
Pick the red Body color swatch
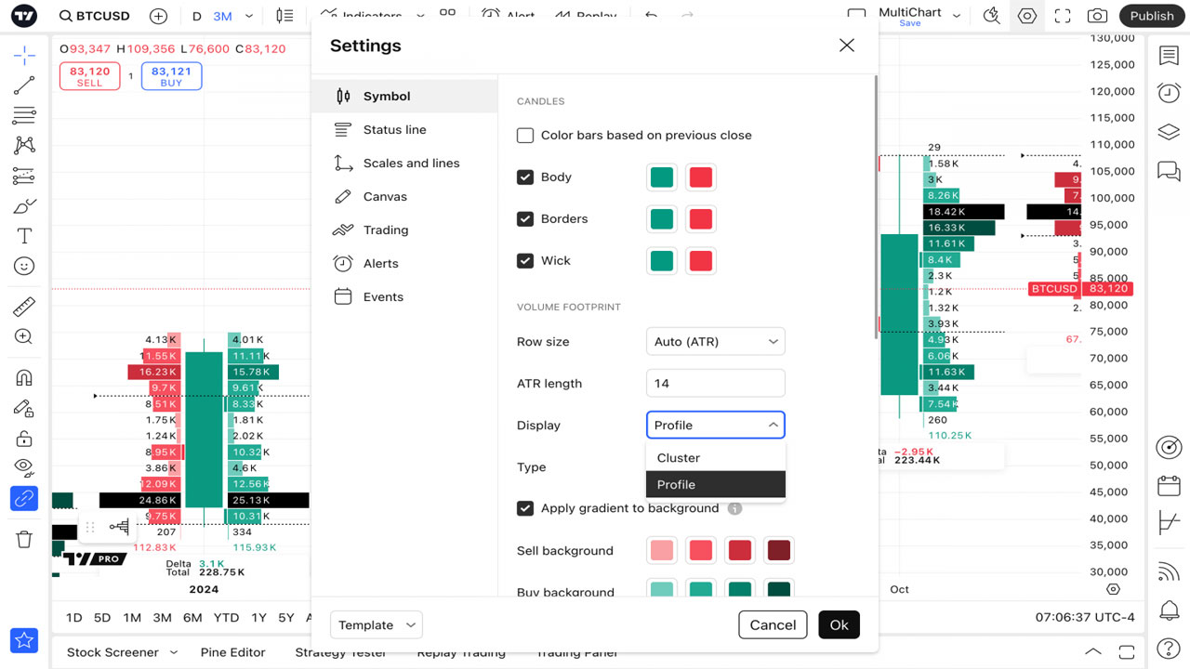701,177
